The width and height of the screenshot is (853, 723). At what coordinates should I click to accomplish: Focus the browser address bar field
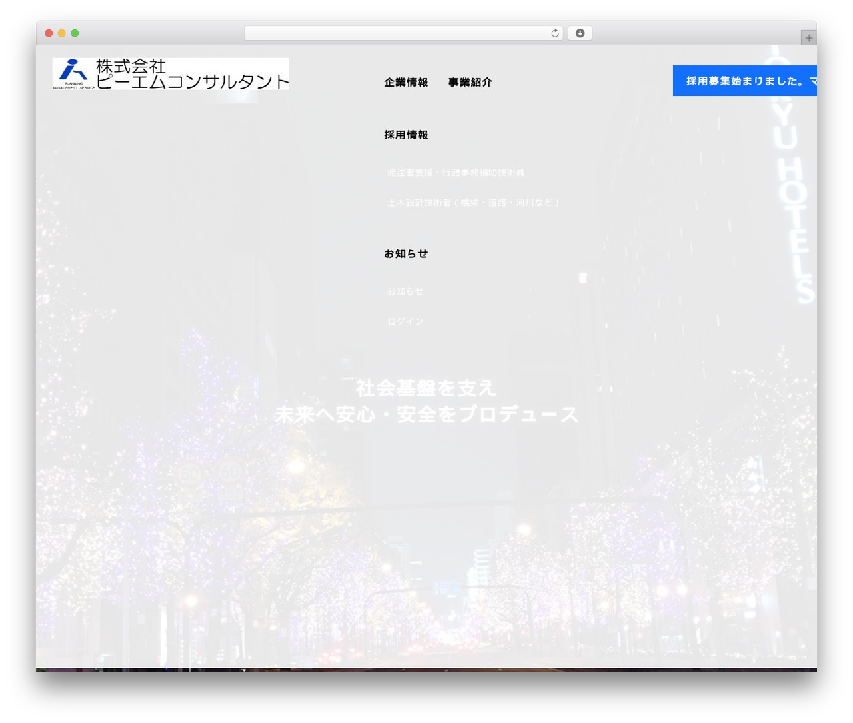tap(404, 33)
